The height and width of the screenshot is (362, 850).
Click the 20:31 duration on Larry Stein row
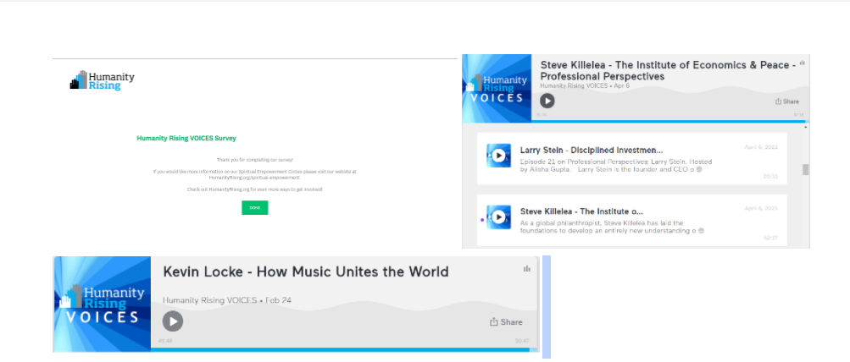coord(770,176)
